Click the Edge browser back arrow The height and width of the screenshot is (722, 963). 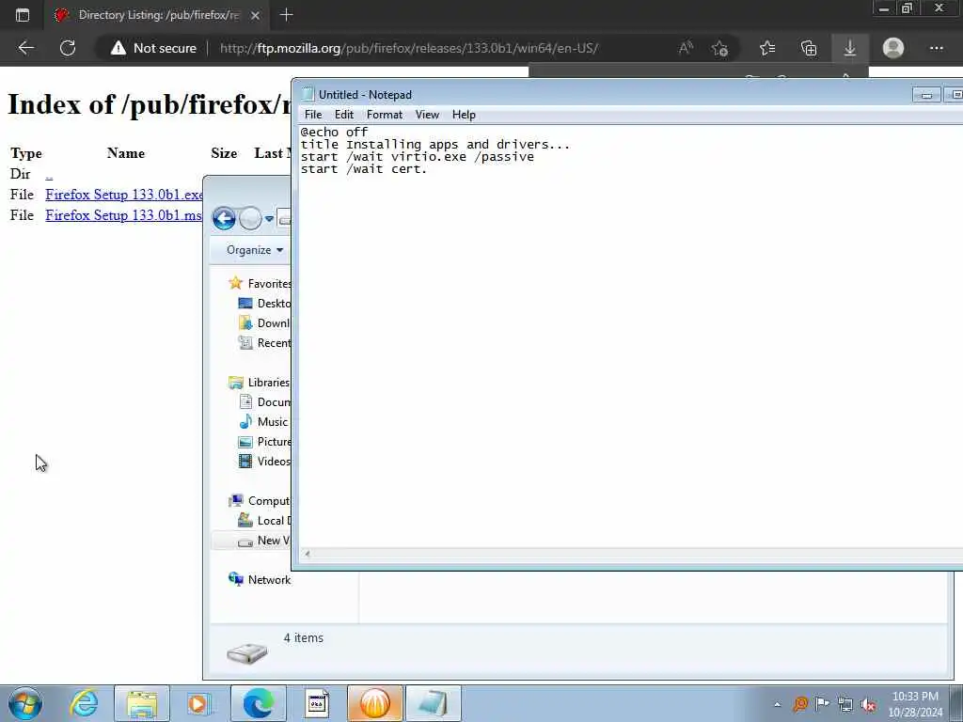[x=25, y=48]
